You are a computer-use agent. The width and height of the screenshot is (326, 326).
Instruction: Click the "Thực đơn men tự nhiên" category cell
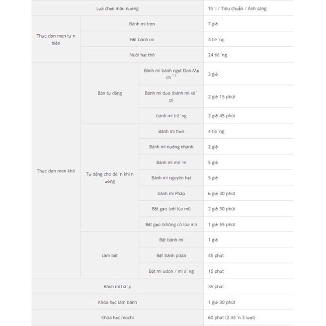[55, 39]
